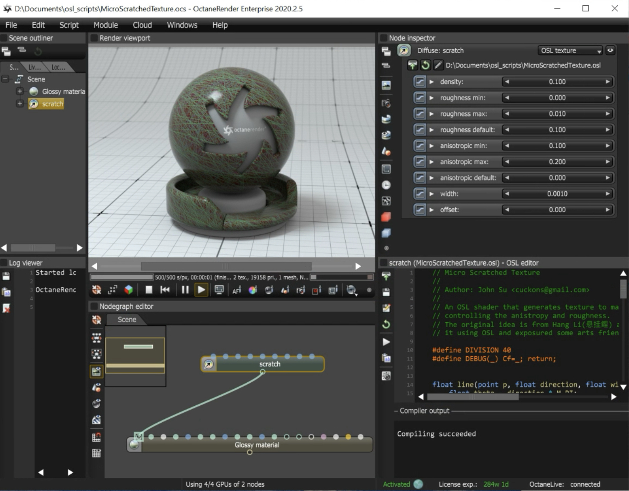Click the Glossy material node in Nodegraph
The height and width of the screenshot is (491, 629).
(249, 445)
